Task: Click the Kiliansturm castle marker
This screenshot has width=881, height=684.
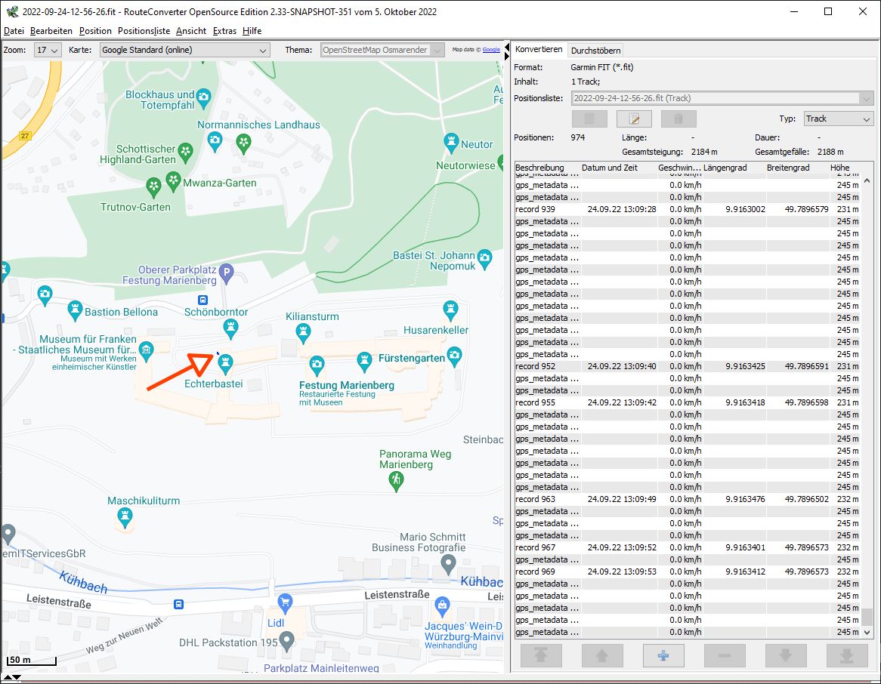Action: click(x=304, y=334)
